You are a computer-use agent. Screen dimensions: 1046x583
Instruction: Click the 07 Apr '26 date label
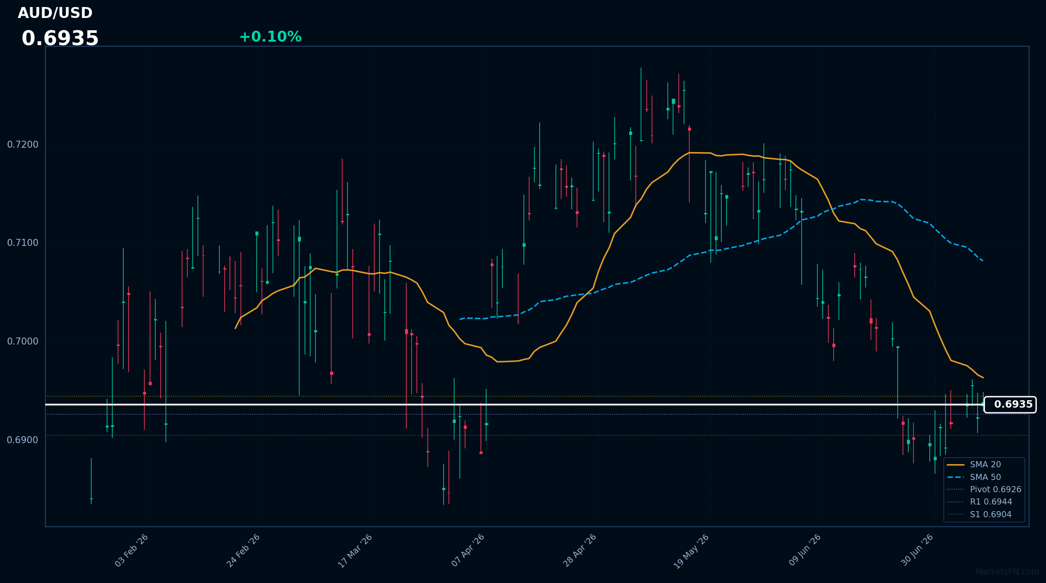(468, 551)
